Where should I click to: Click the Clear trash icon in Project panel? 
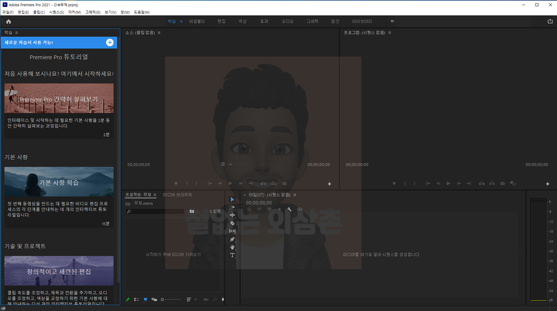coord(223,299)
